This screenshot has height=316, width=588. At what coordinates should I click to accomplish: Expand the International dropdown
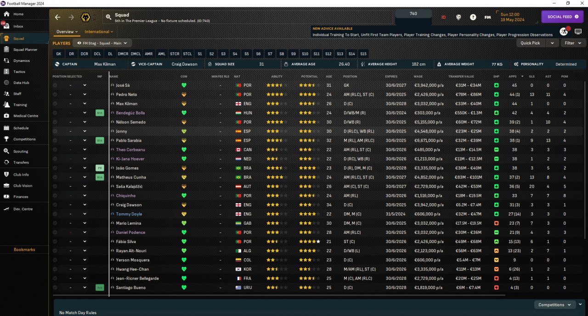[x=99, y=32]
